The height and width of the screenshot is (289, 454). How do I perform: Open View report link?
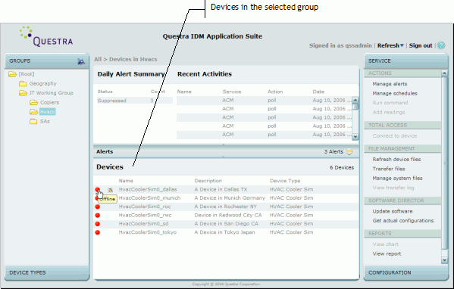[387, 253]
